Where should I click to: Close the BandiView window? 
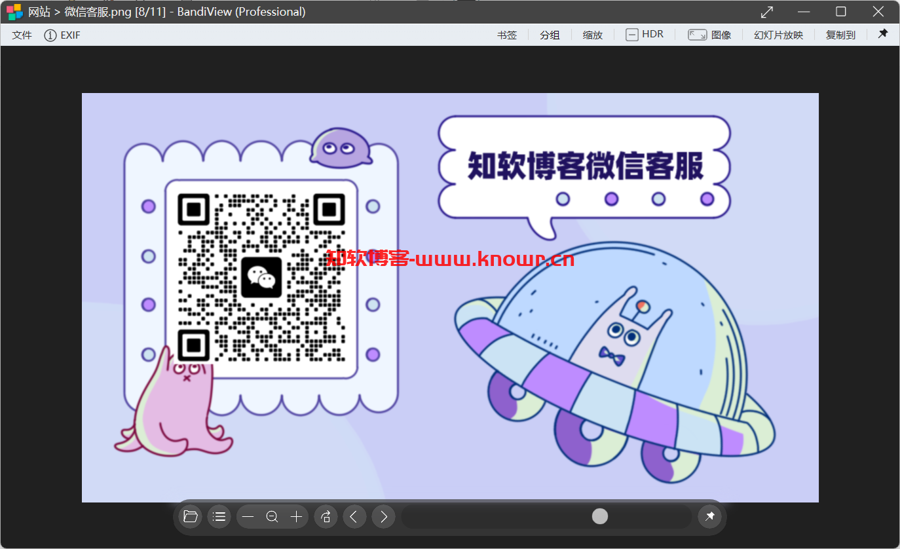878,12
